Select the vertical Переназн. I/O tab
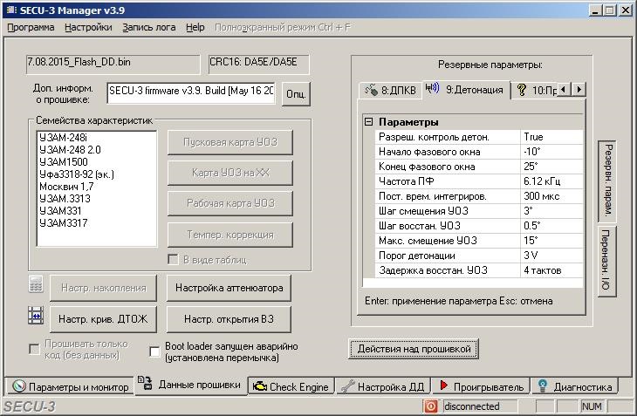Screen dimensions: 637x416 pos(607,260)
